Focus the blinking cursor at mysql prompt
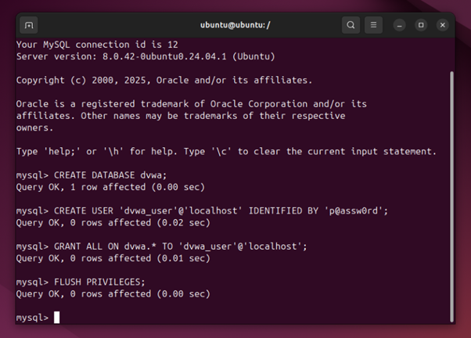Viewport: 471px width, 338px height. click(x=57, y=318)
